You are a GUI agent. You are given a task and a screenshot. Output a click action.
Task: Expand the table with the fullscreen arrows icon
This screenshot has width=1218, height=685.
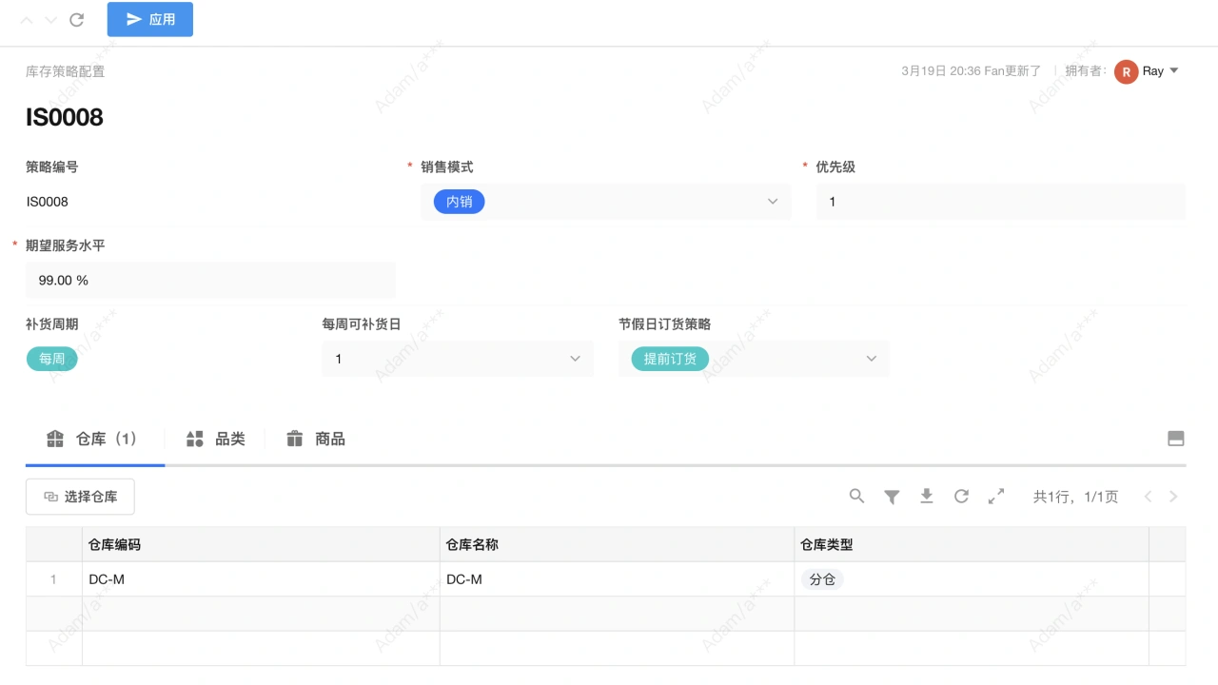tap(995, 496)
